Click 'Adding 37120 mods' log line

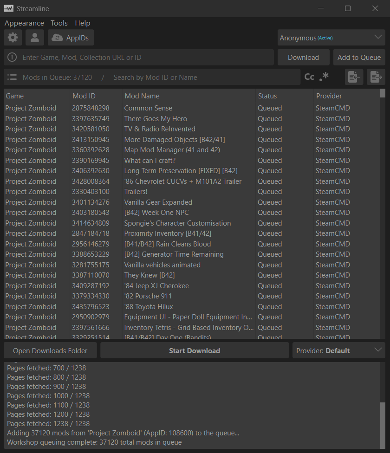pyautogui.click(x=123, y=433)
